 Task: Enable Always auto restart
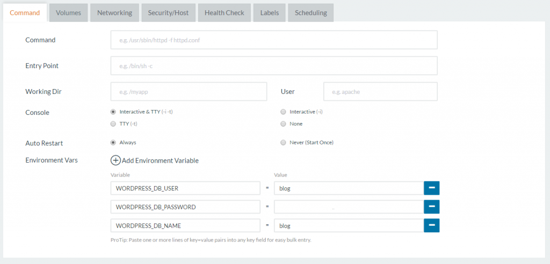click(x=113, y=143)
